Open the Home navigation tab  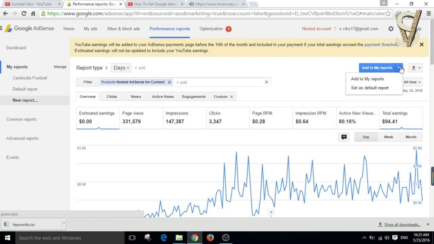(x=69, y=29)
